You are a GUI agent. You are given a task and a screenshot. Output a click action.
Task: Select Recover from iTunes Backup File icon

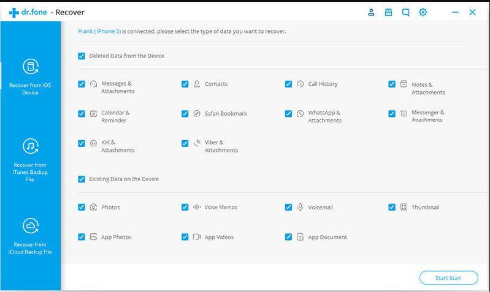click(30, 146)
